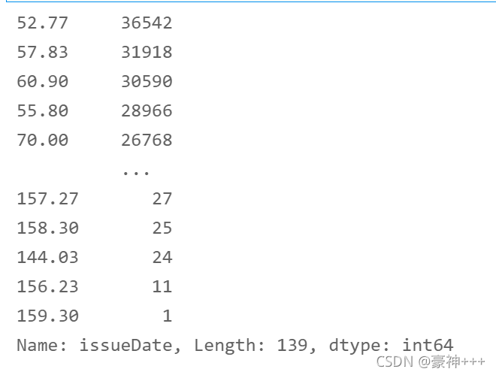Viewport: 496px width, 375px height.
Task: Select the count value 26768
Action: (147, 140)
